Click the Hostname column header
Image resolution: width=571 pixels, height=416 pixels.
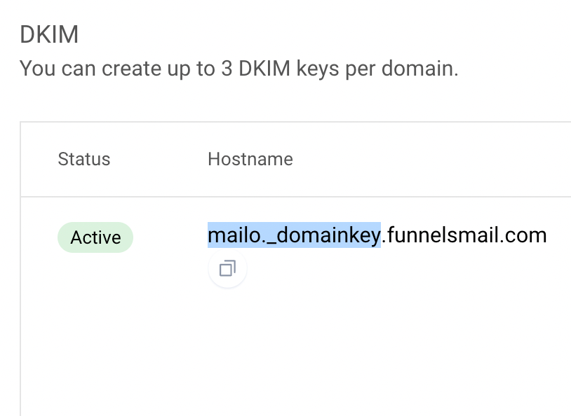coord(250,159)
